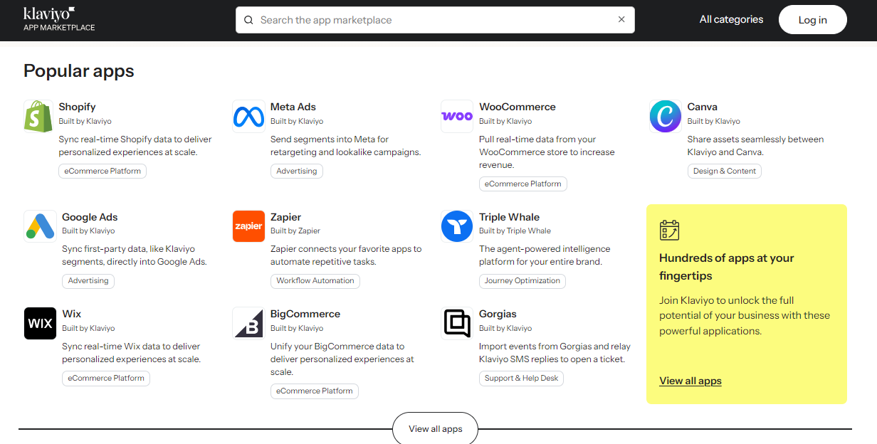The width and height of the screenshot is (877, 444).
Task: Open the Meta Ads app icon
Action: pyautogui.click(x=248, y=116)
